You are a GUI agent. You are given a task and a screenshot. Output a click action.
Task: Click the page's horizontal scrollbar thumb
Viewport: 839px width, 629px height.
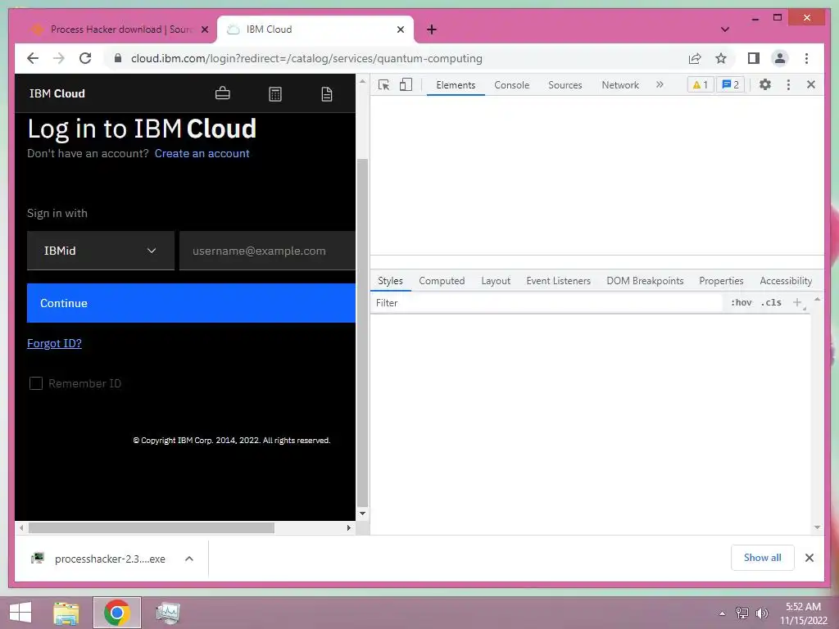click(152, 528)
